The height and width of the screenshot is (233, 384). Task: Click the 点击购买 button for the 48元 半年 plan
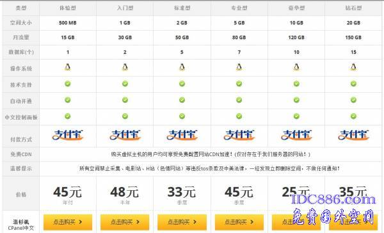[x=125, y=222]
